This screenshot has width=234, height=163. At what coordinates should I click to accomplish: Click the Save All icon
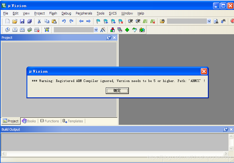(x=30, y=21)
